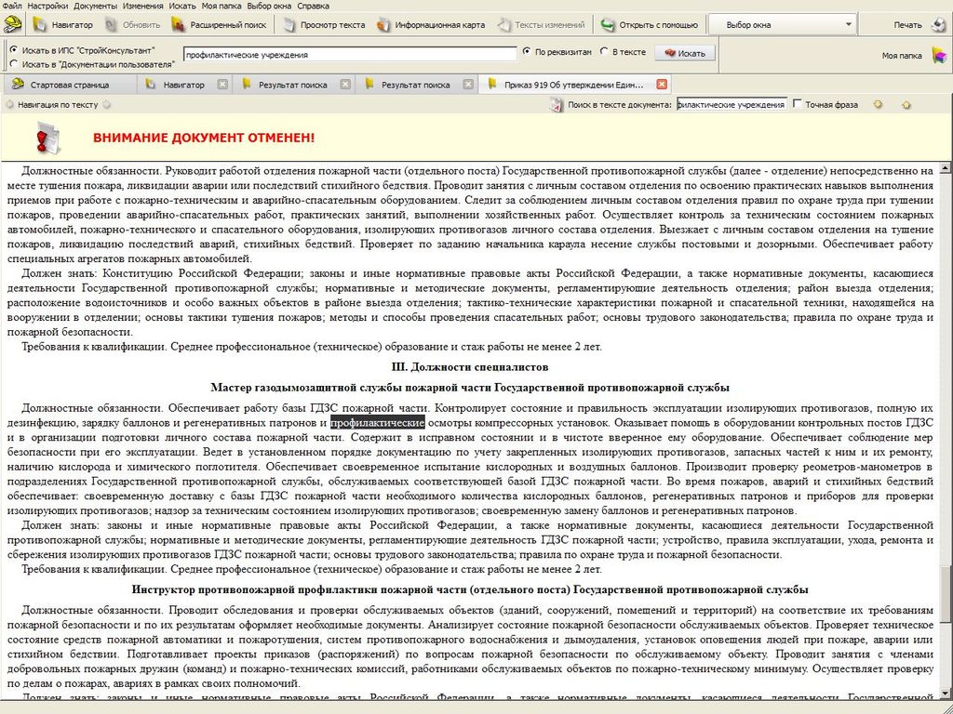Open the Навигатор toolbar button
This screenshot has width=953, height=714.
[64, 25]
